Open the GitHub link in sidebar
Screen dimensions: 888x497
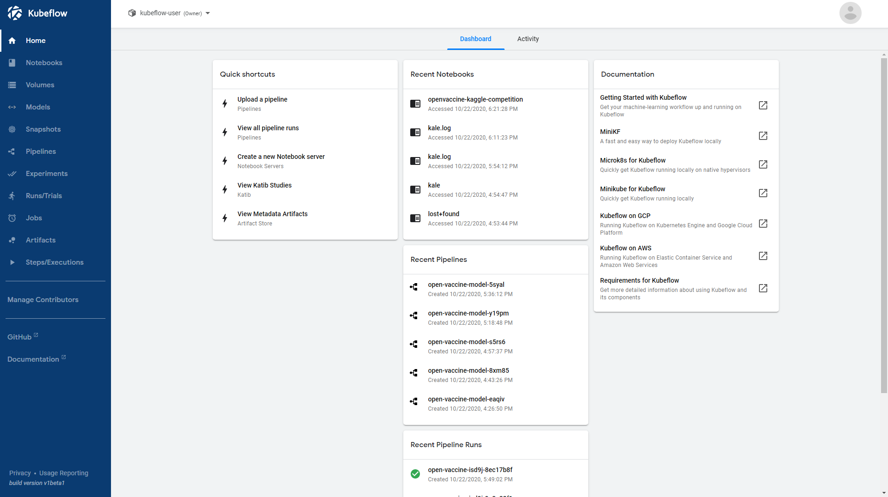23,337
